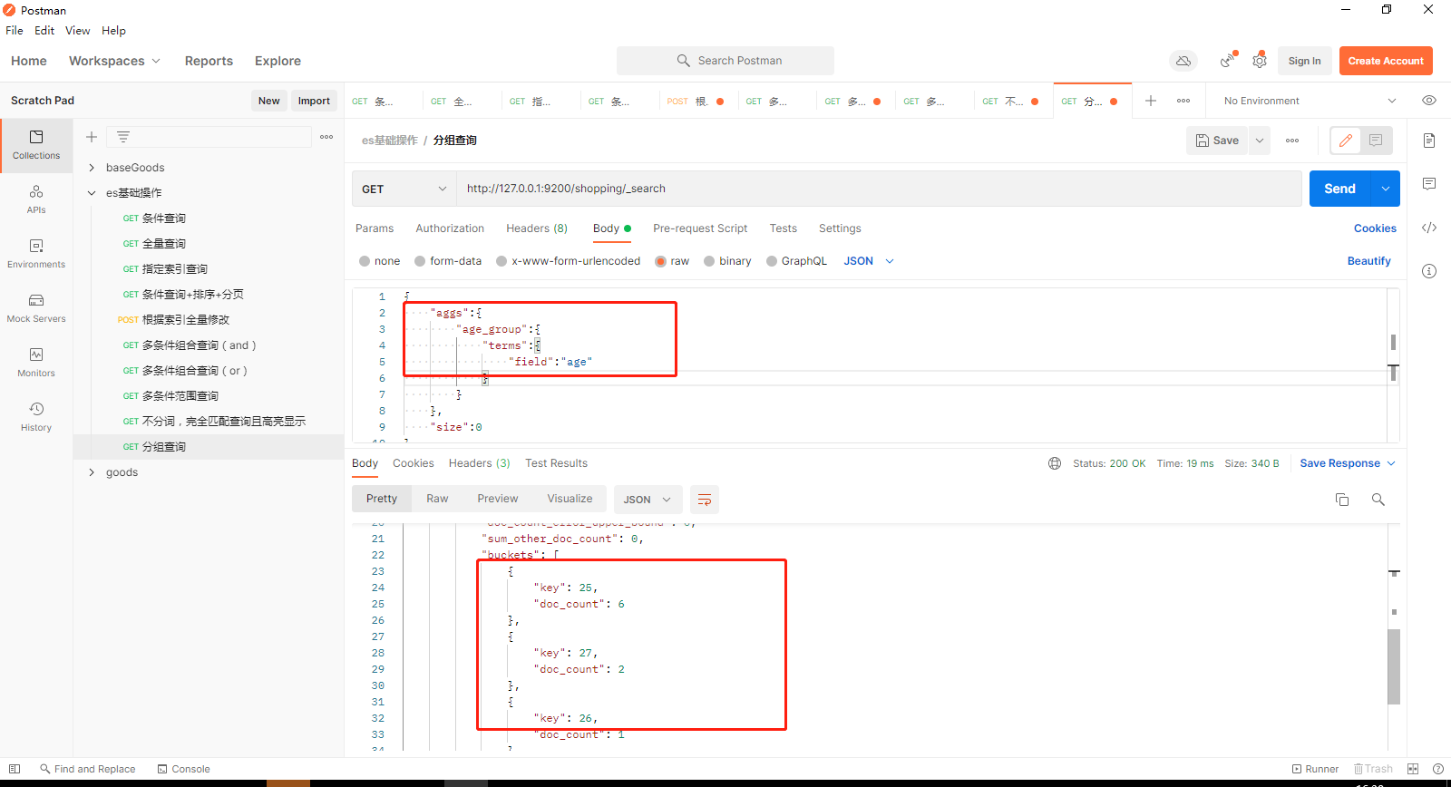The height and width of the screenshot is (787, 1451).
Task: Click the Create Account button
Action: point(1386,61)
